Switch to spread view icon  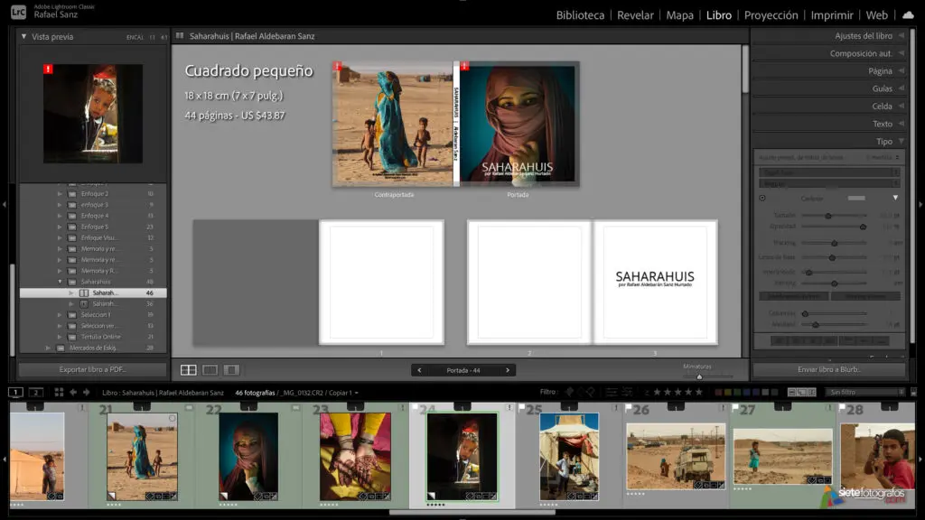click(210, 370)
